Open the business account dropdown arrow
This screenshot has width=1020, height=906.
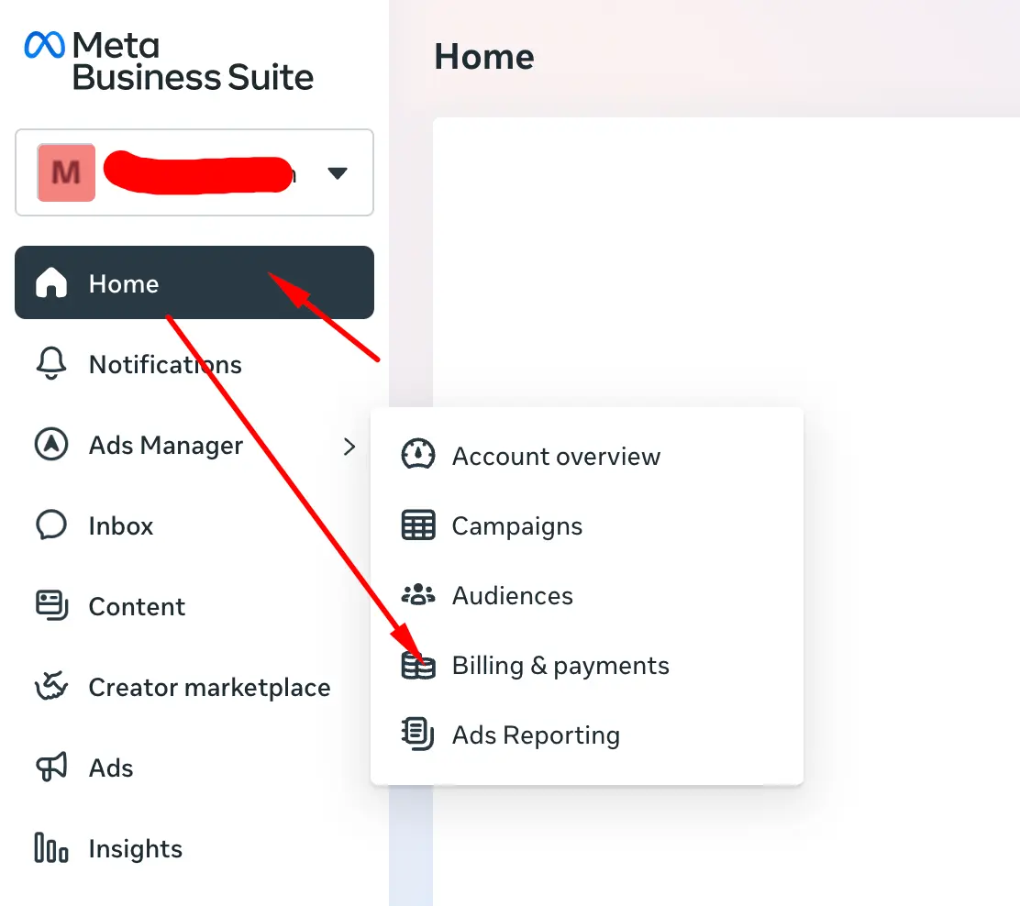337,173
